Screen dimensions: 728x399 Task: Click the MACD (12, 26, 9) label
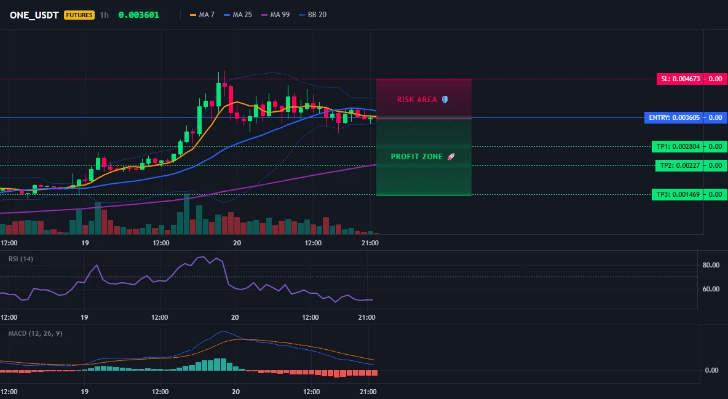(x=35, y=333)
